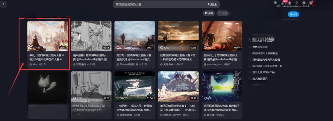Click the blue 问一问 button
Screen dimensions: 333x121
[x=293, y=14]
